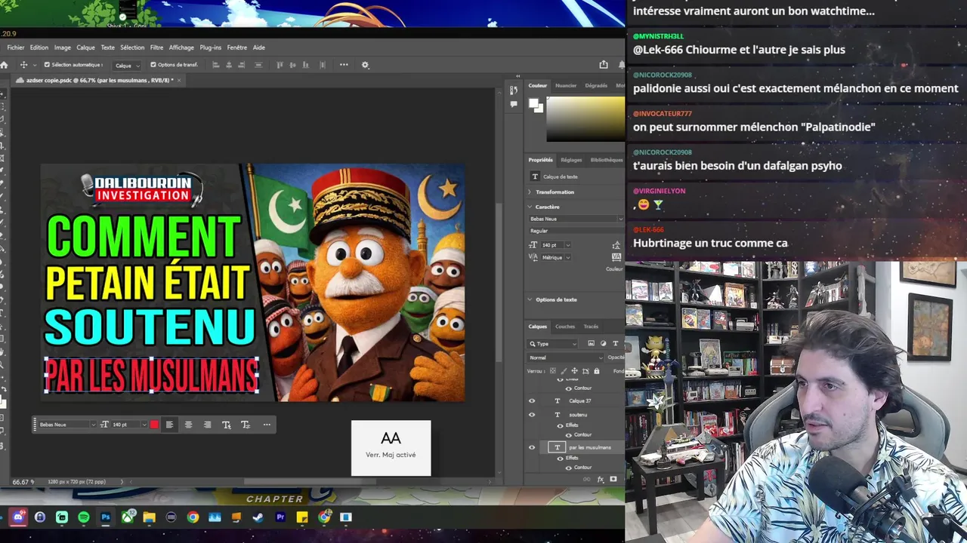Open Photoshop icon in the taskbar
The width and height of the screenshot is (967, 543).
click(x=106, y=517)
